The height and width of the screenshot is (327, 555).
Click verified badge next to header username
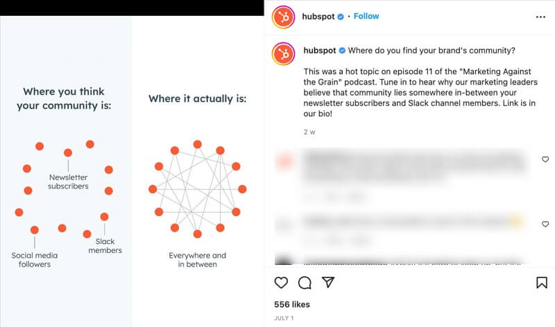(341, 17)
